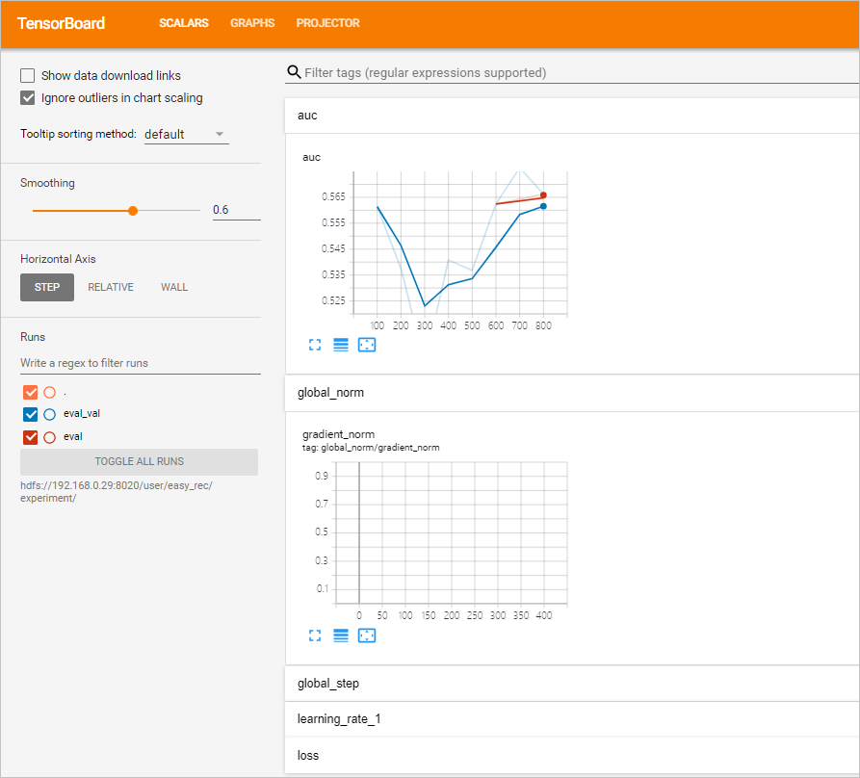Expand the loss section
This screenshot has height=778, width=860.
pyautogui.click(x=572, y=755)
